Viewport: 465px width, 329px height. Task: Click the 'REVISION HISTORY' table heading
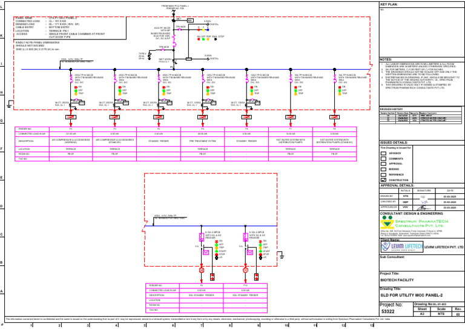pos(392,110)
